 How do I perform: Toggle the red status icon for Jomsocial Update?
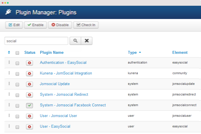[29, 84]
